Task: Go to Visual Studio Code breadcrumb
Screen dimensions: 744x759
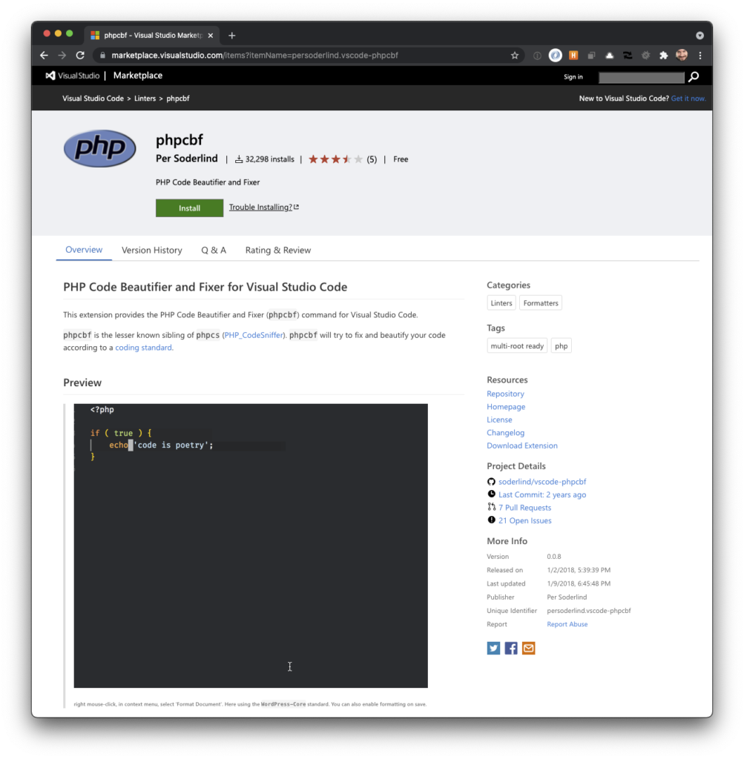Action: pyautogui.click(x=93, y=99)
